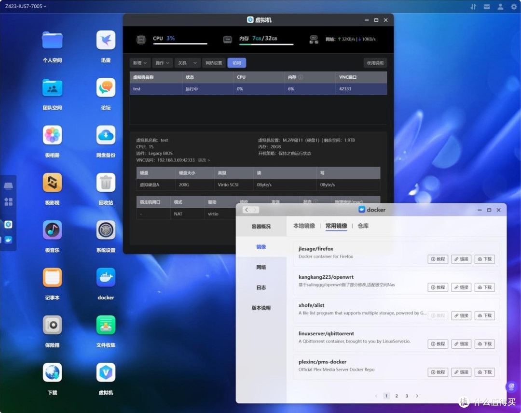
Task: Expand the Z423-IUS7-7005 device dropdown
Action: point(26,6)
